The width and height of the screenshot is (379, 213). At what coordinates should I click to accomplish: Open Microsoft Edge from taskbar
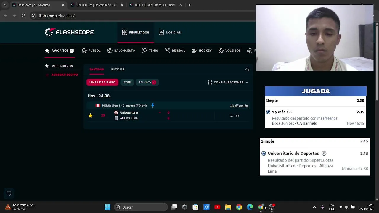pyautogui.click(x=250, y=207)
